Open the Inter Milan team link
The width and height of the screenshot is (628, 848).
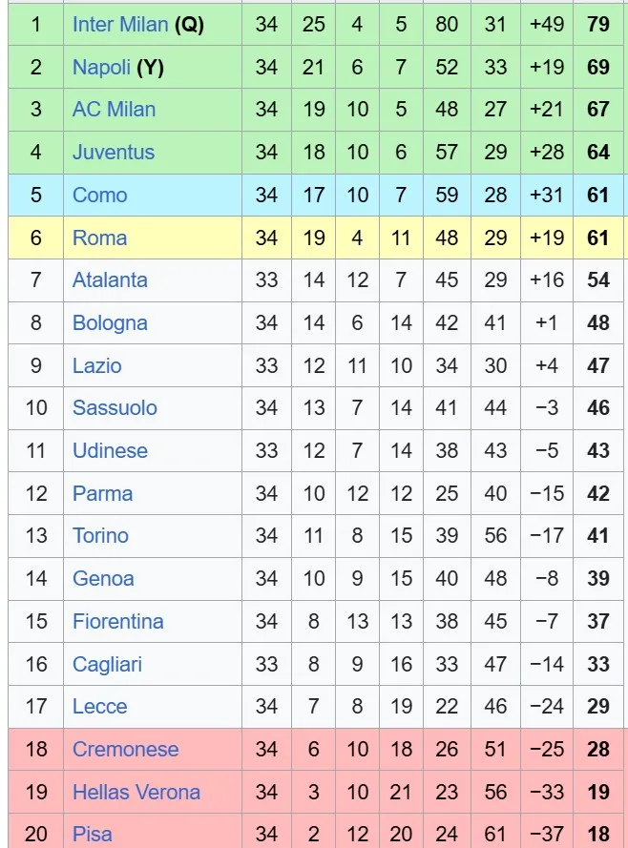point(120,24)
